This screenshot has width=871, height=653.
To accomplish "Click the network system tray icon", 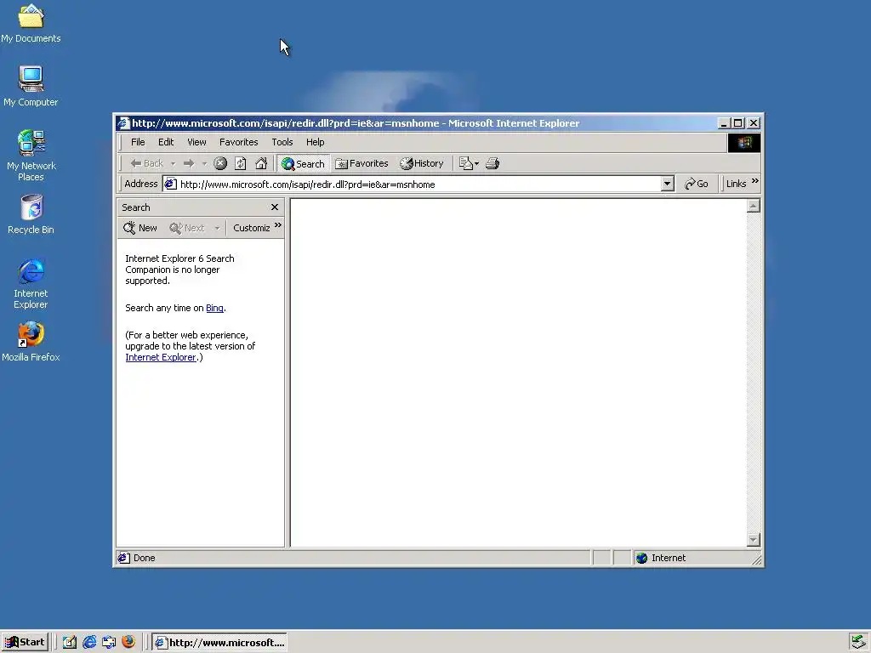I will pos(859,643).
